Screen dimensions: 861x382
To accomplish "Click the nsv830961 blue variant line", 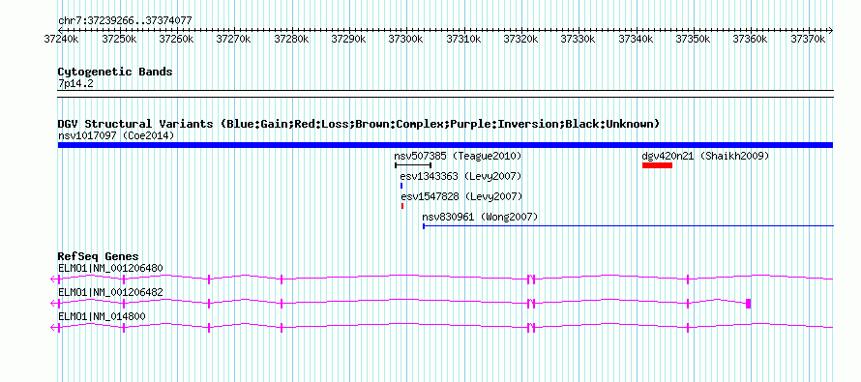I will click(628, 226).
